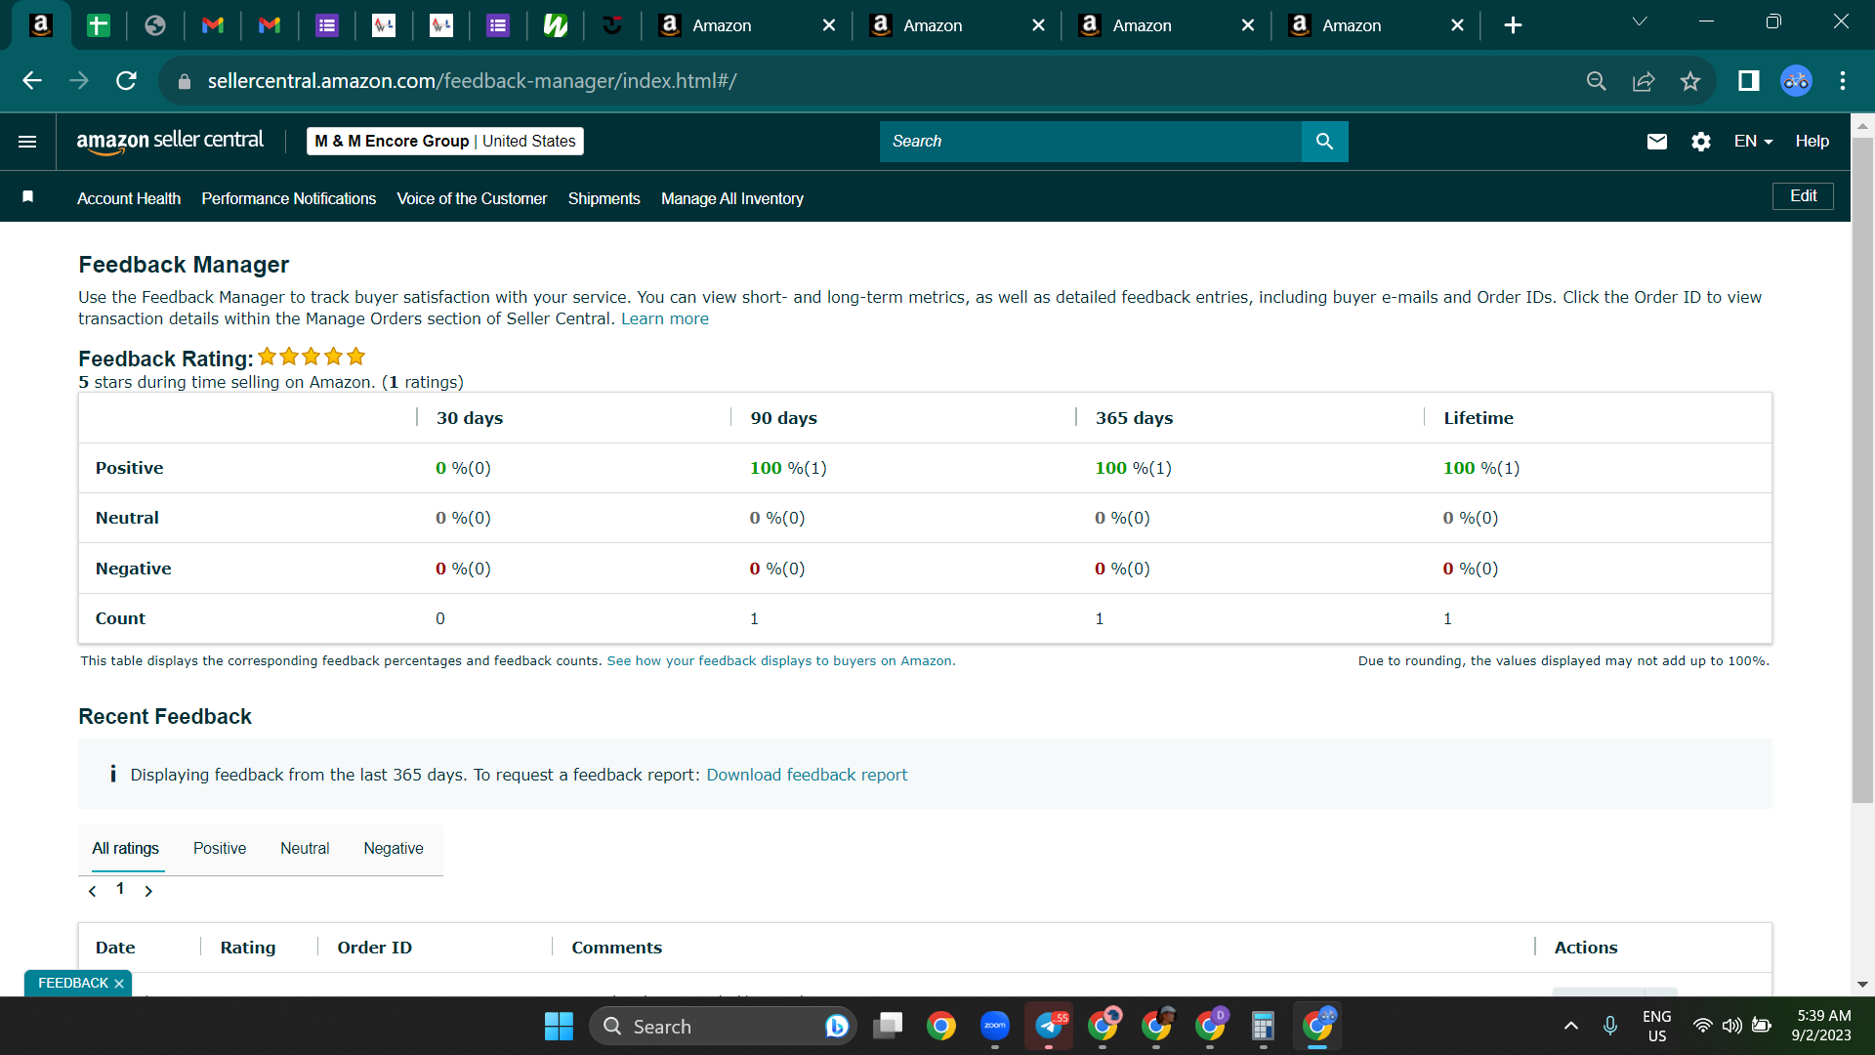The image size is (1875, 1055).
Task: Go to the next feedback page
Action: (148, 891)
